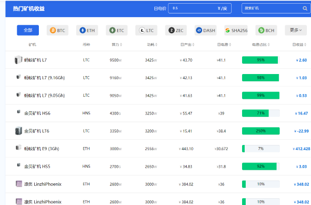Filter by the SHA256 algorithm icon

tap(228, 31)
